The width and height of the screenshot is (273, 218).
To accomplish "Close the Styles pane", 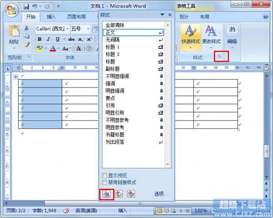I will click(x=170, y=15).
